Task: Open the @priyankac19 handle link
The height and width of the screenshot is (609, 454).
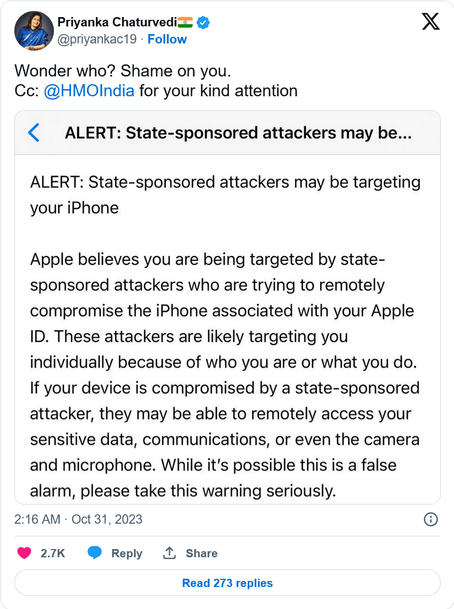Action: (97, 39)
